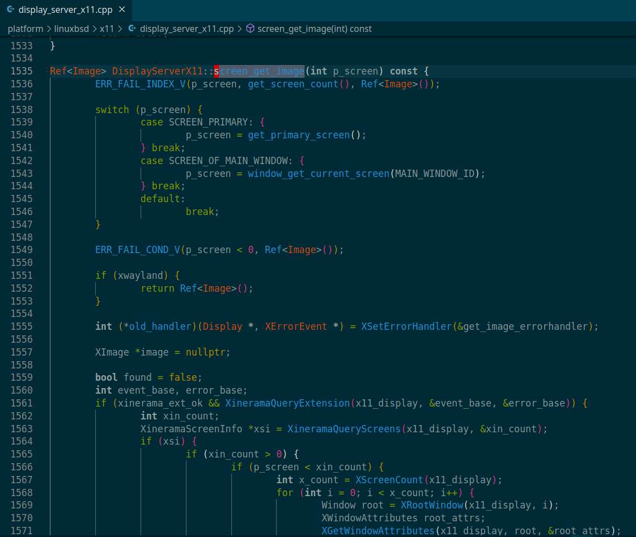Click XRootWindow call on line 1569
The width and height of the screenshot is (636, 537).
pos(432,506)
